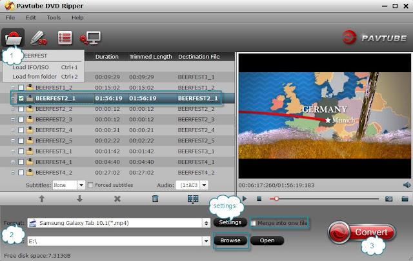Open the Tools menu
Viewport: 413px width, 261px height.
tap(54, 17)
